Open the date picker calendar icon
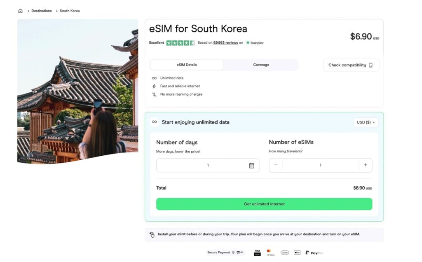Image resolution: width=422 pixels, height=262 pixels. click(251, 165)
